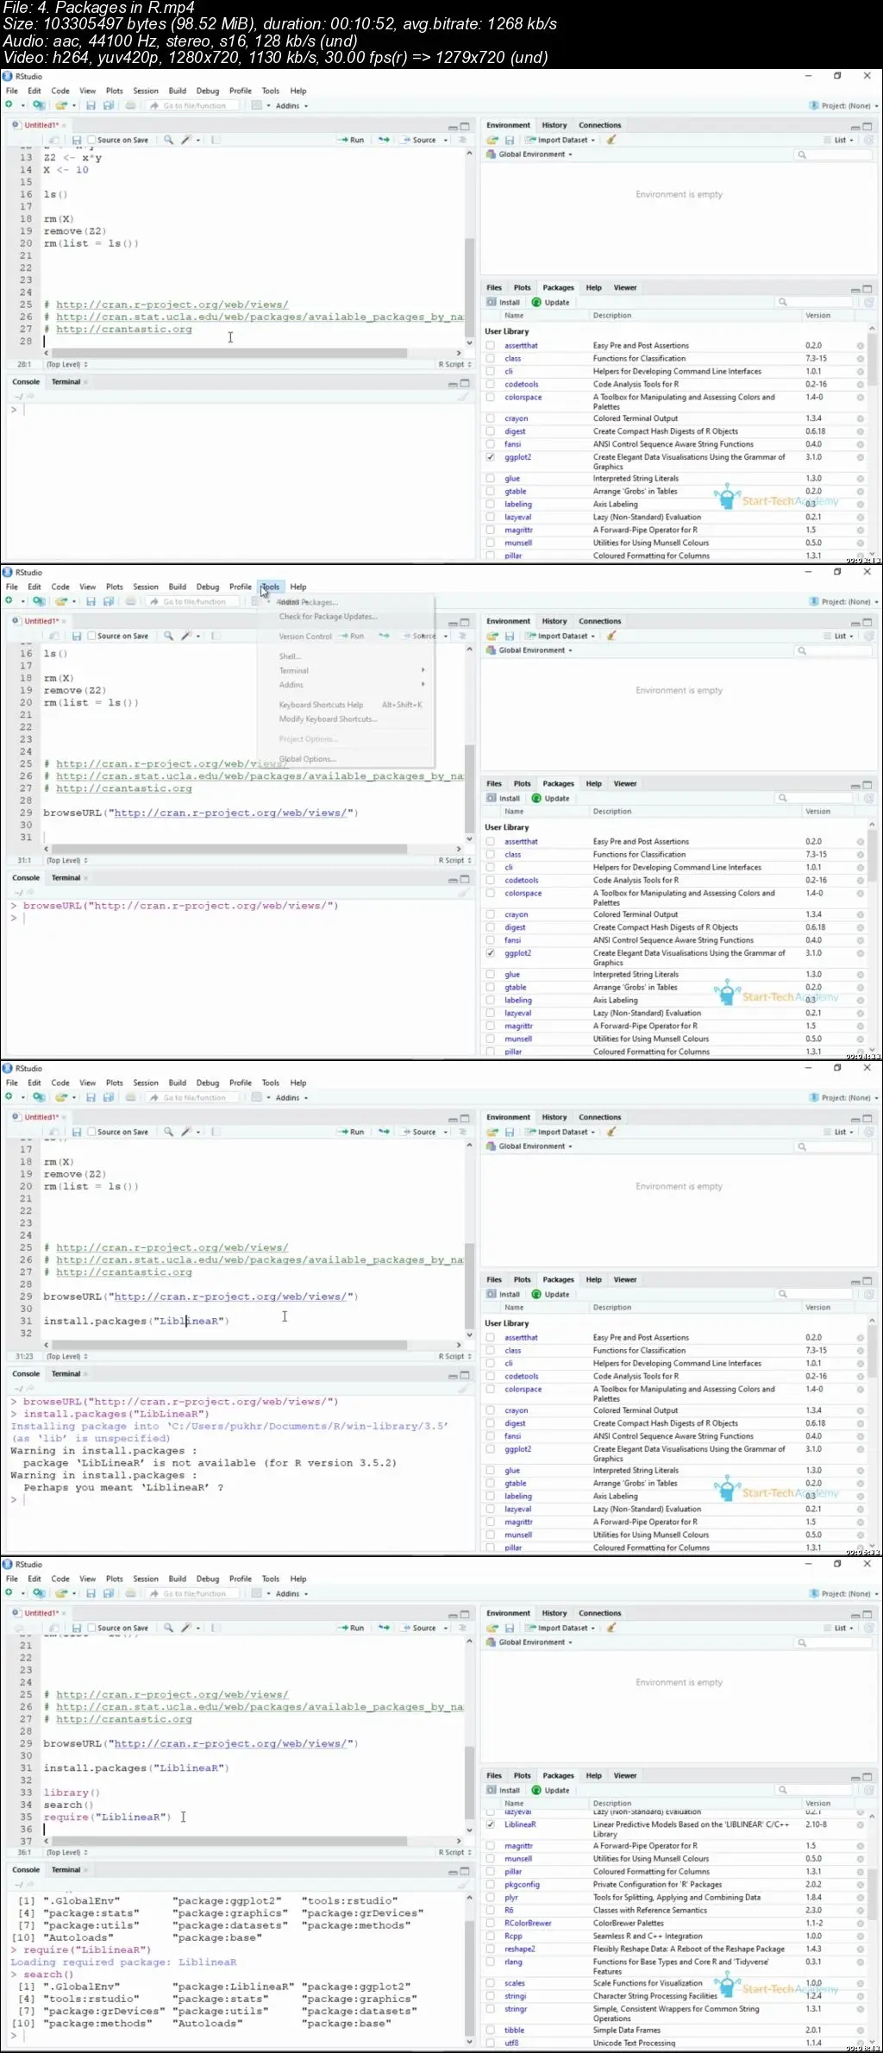
Task: Click remove icon for ggplot2 in first frame
Action: pyautogui.click(x=860, y=458)
